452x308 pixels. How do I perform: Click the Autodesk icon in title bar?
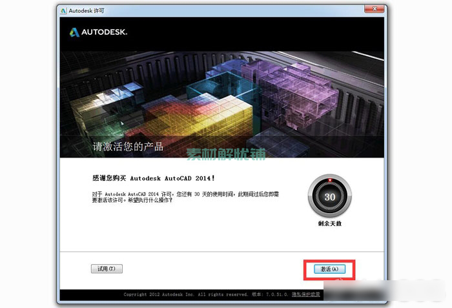tap(63, 11)
